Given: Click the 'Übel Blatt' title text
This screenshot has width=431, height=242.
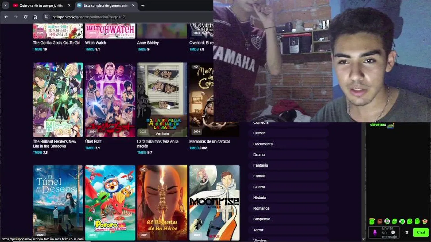Looking at the screenshot, I should point(93,142).
